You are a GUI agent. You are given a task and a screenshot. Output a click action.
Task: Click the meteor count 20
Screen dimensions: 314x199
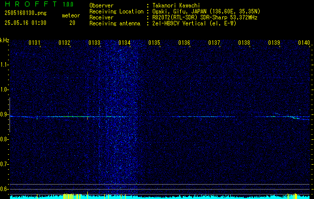coord(72,23)
